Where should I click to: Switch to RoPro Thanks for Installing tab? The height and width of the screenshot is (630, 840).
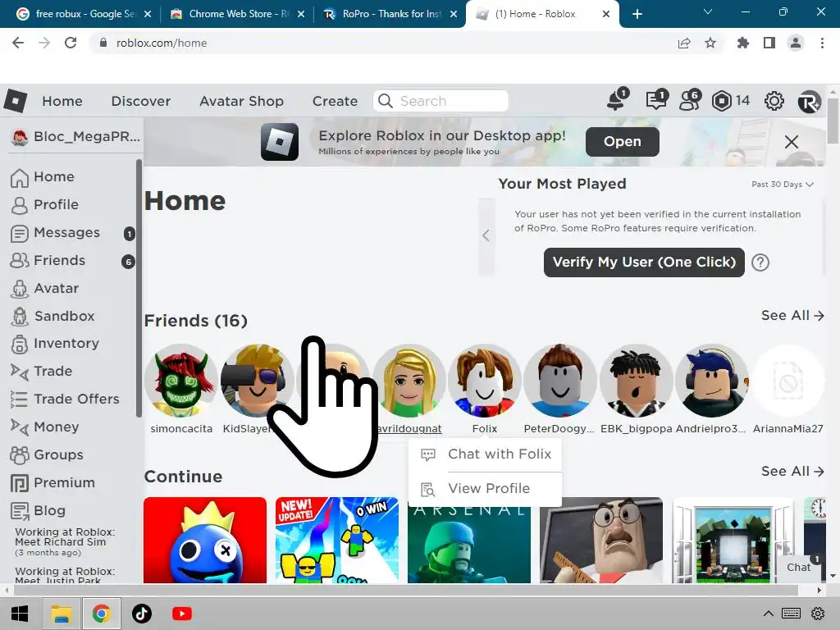(x=390, y=14)
